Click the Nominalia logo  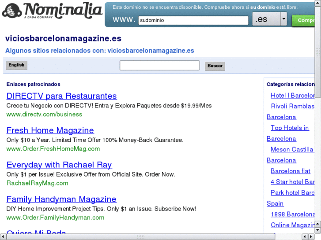pyautogui.click(x=52, y=11)
